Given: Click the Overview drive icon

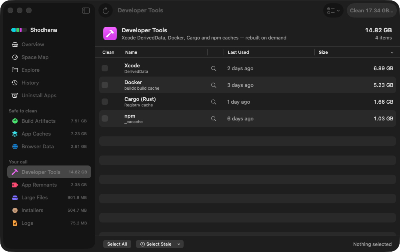Looking at the screenshot, I should (x=15, y=45).
